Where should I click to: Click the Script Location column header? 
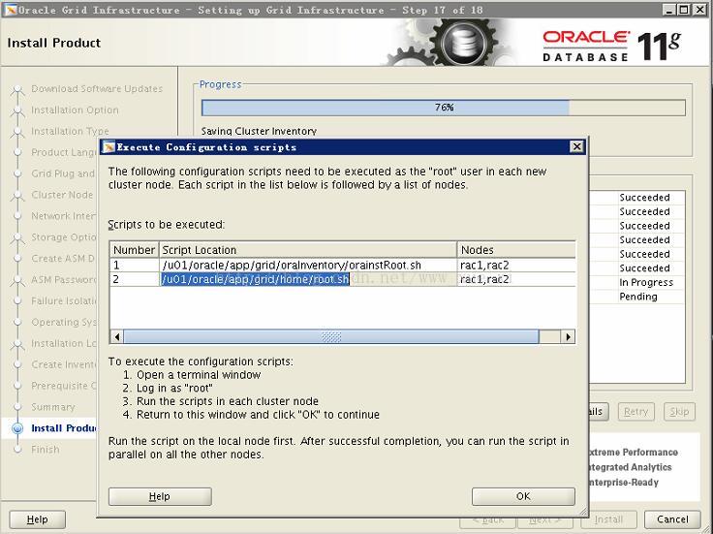point(308,250)
